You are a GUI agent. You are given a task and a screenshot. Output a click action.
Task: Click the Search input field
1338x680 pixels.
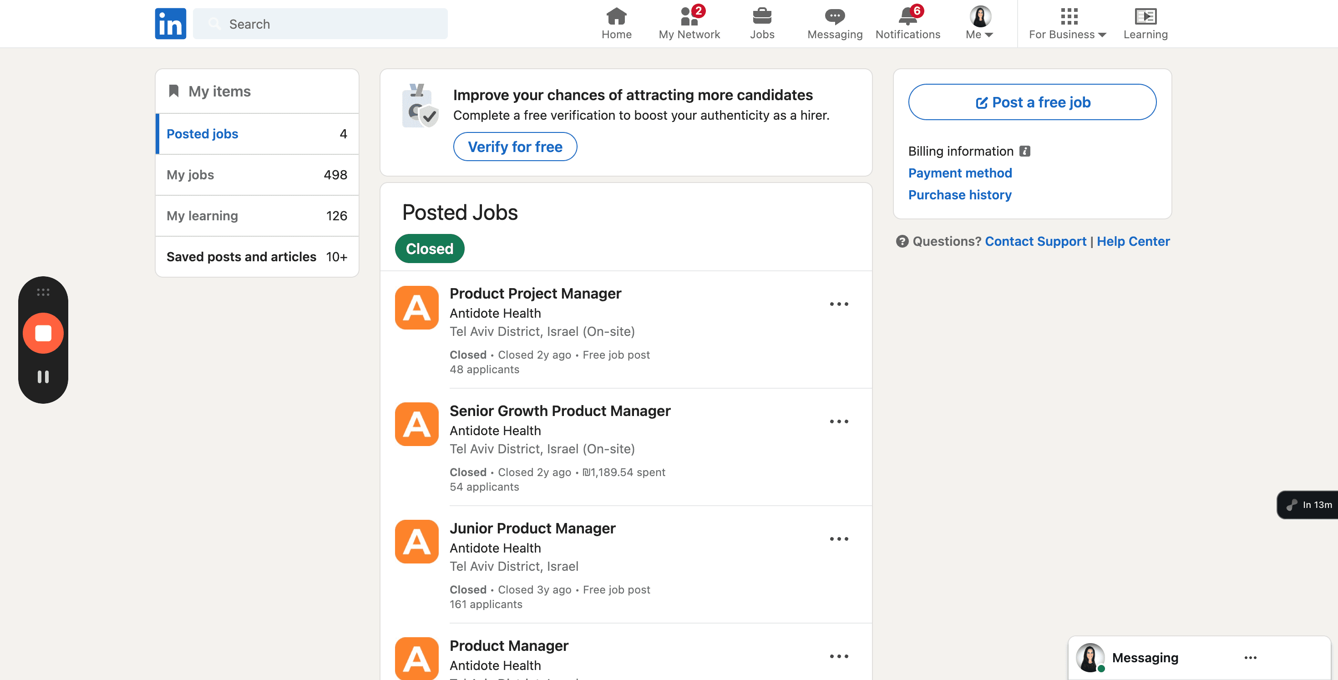coord(320,23)
